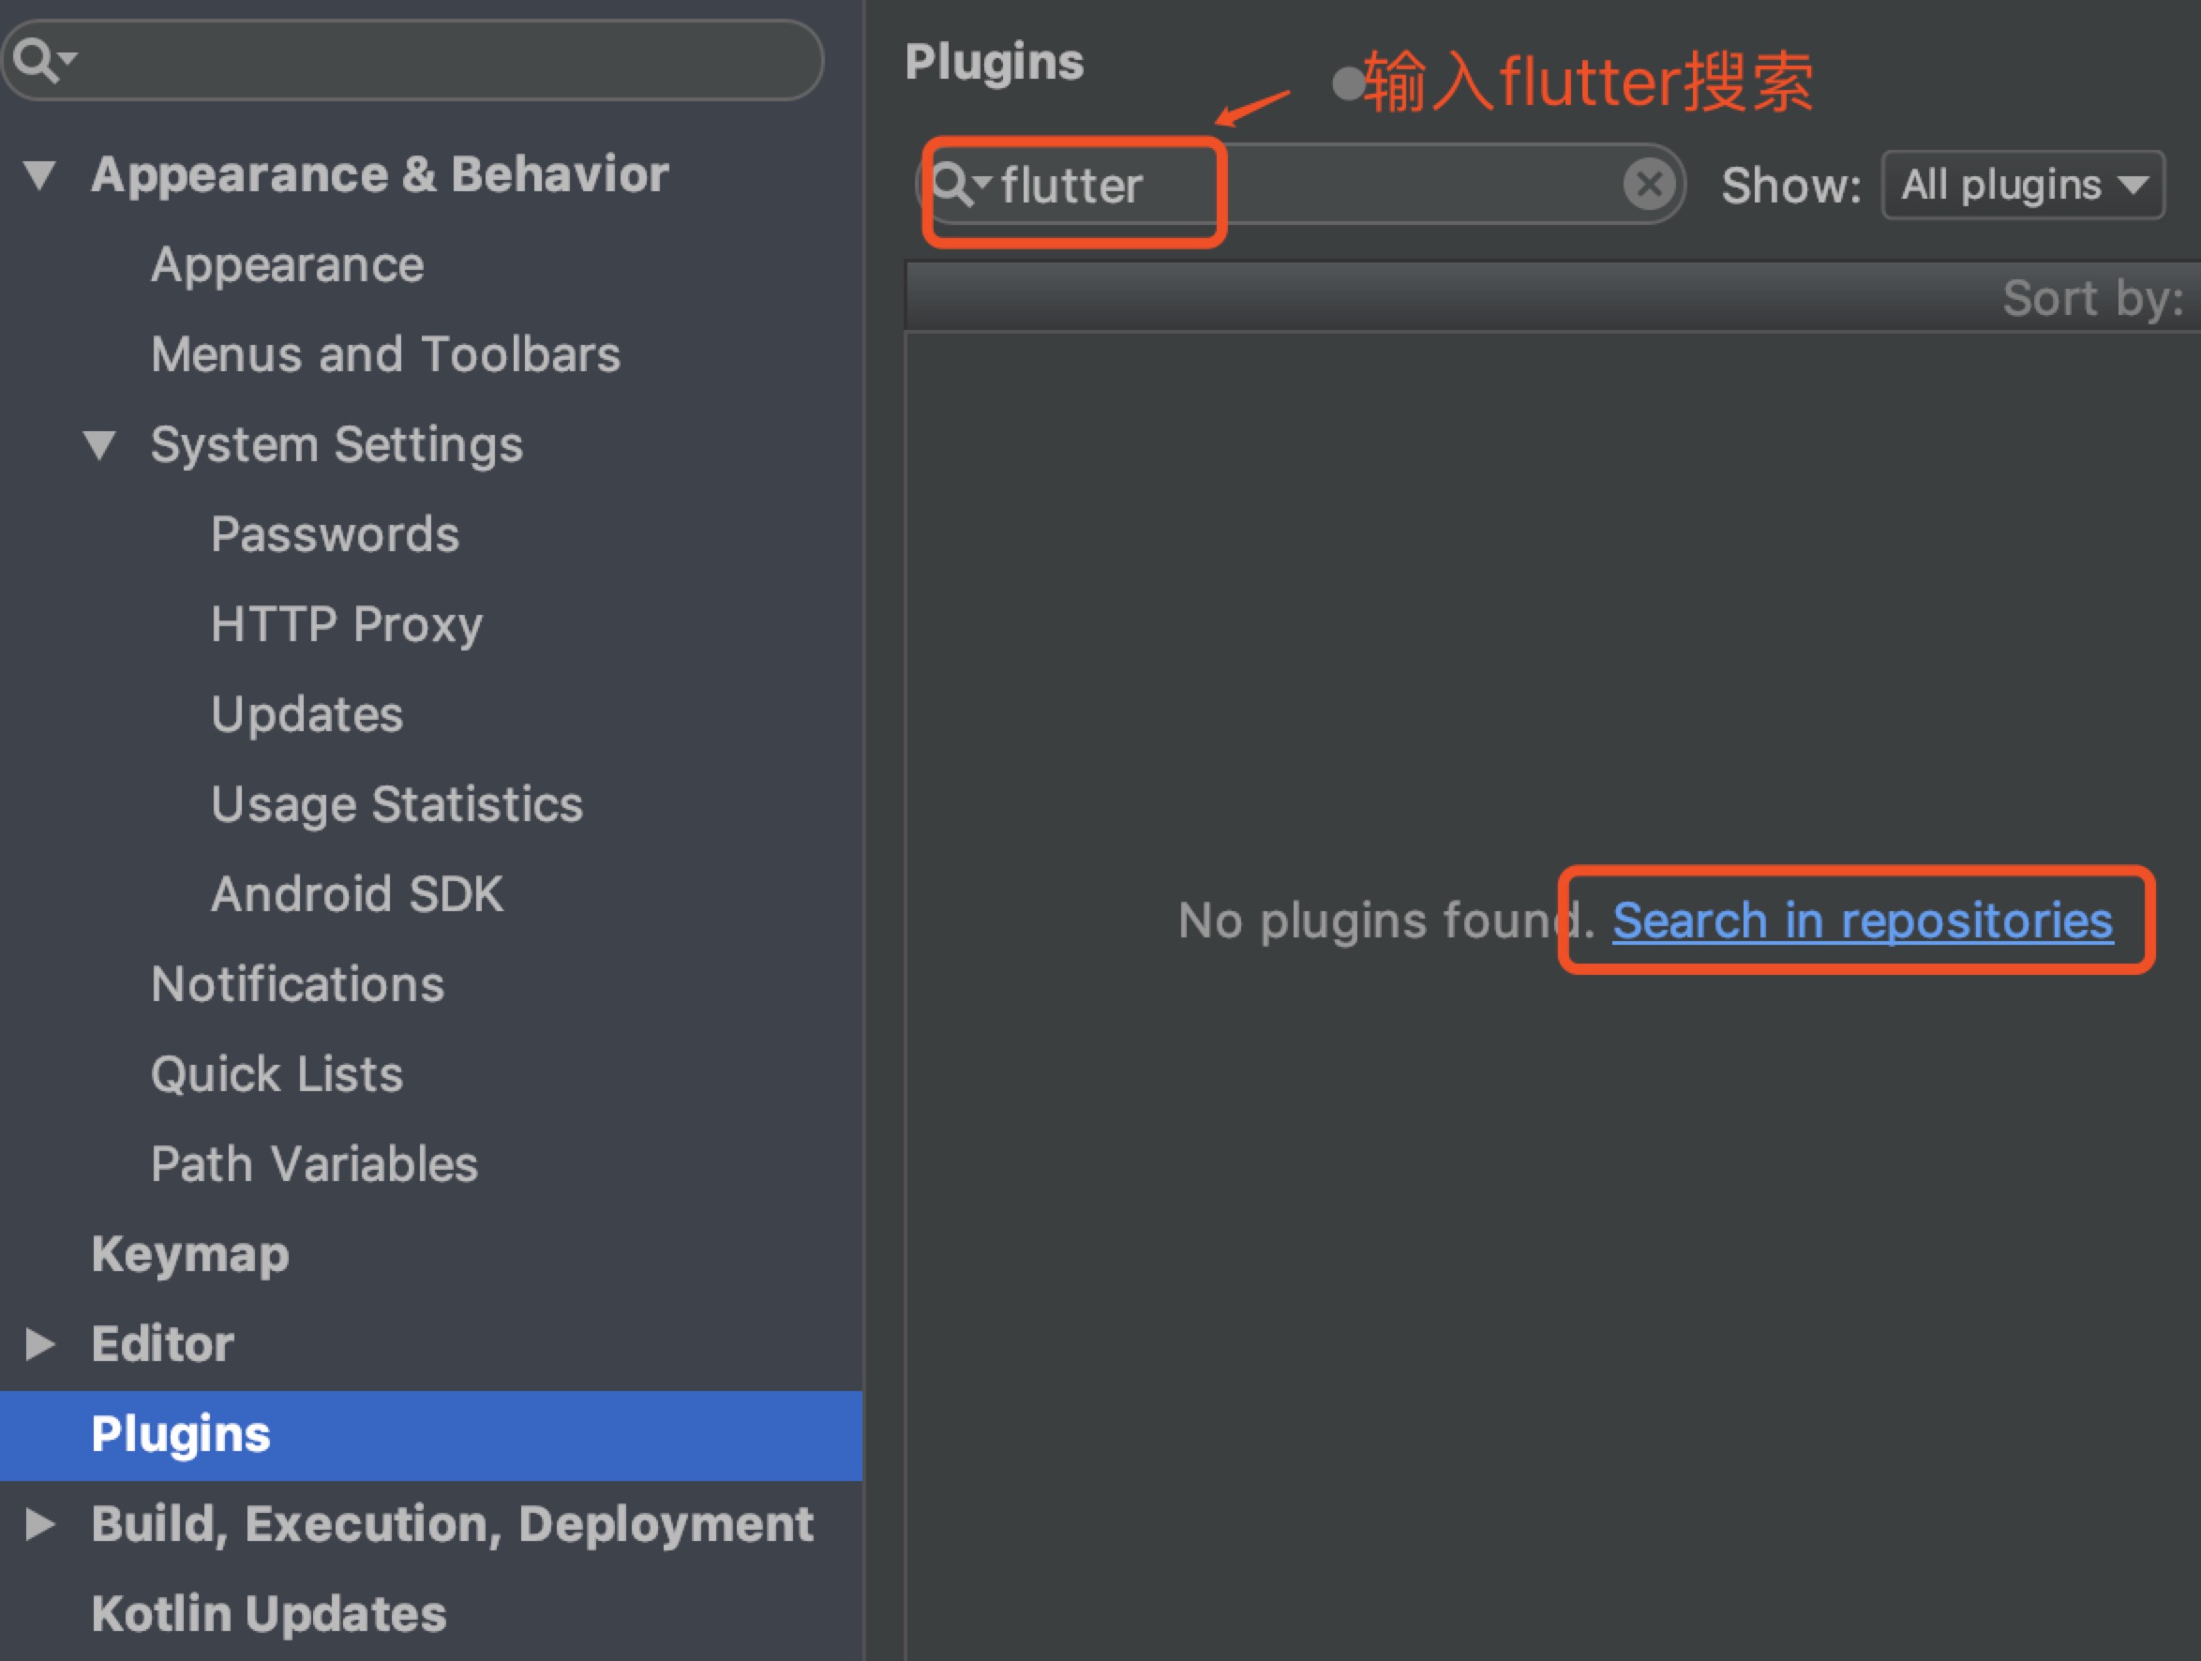Expand the Editor section
Viewport: 2201px width, 1661px height.
click(x=39, y=1344)
